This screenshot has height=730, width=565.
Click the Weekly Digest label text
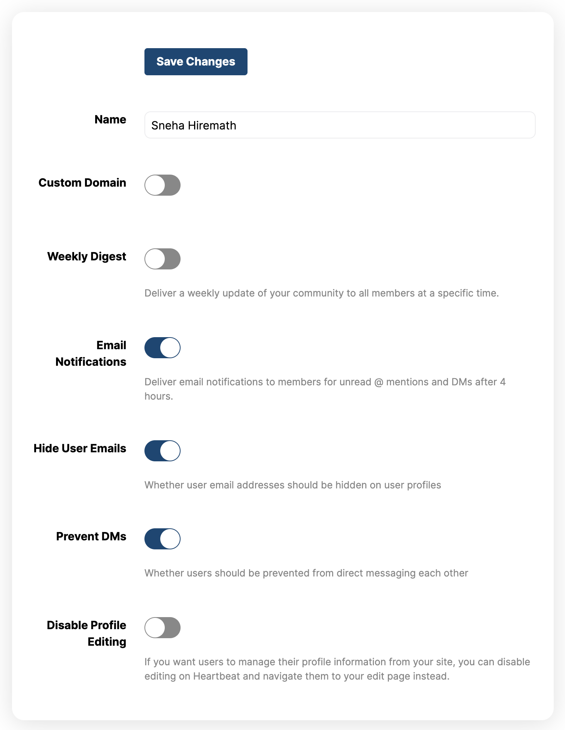[x=87, y=256]
